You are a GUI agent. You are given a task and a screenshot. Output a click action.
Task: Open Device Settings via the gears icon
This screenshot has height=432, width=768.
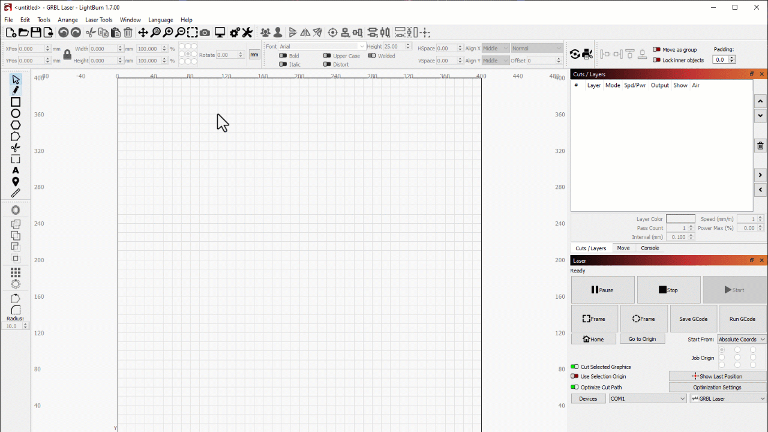click(235, 32)
